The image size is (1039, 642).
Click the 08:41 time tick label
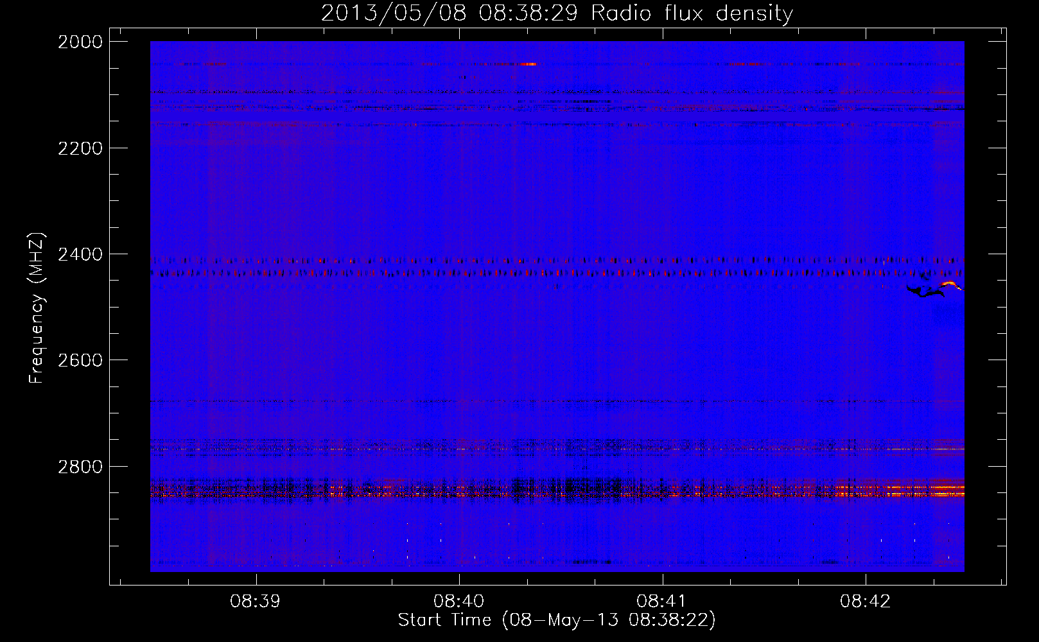click(x=662, y=602)
